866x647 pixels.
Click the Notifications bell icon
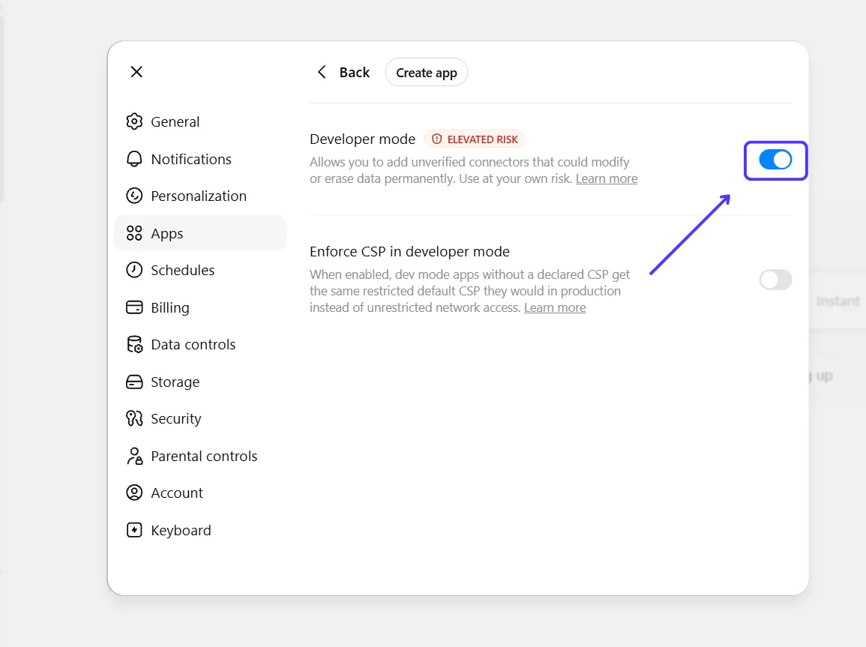tap(134, 159)
